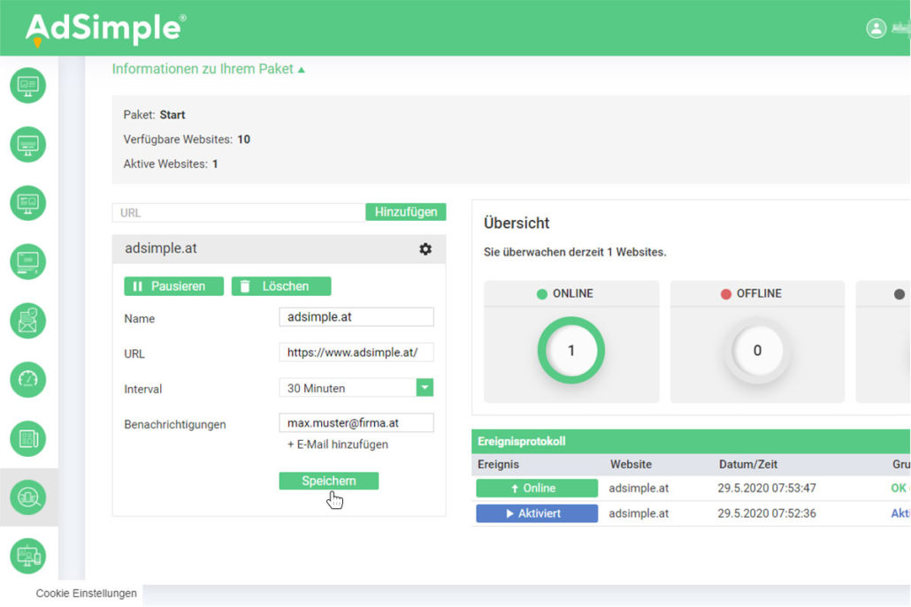Click the Pausieren button
The height and width of the screenshot is (607, 911).
(x=173, y=286)
